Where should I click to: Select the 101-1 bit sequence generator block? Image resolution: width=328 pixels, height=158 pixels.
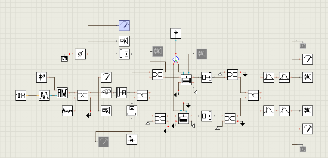pyautogui.click(x=21, y=96)
